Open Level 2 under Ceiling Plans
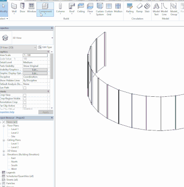The image size is (184, 187). [15, 147]
